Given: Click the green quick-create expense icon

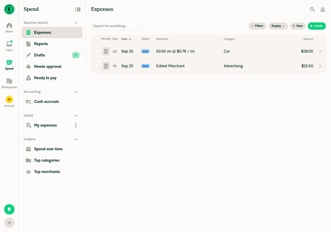Looking at the screenshot, I should pyautogui.click(x=9, y=209).
